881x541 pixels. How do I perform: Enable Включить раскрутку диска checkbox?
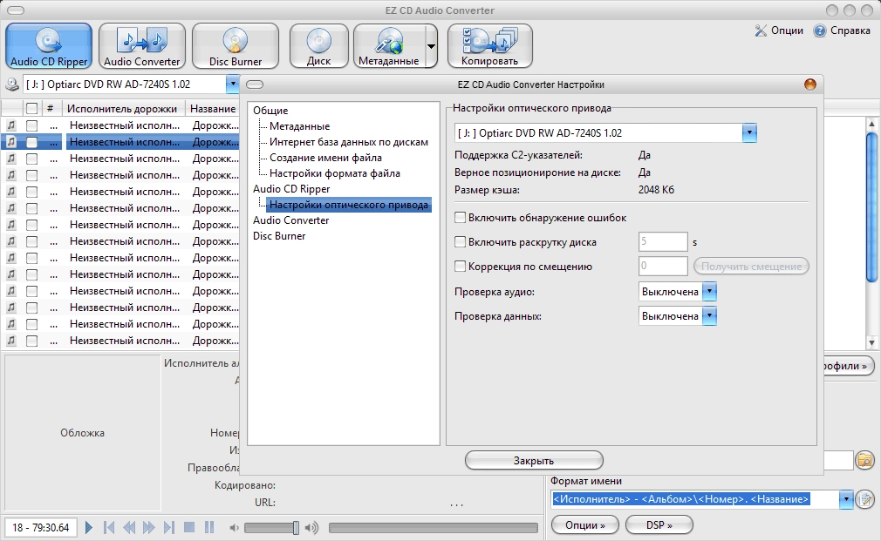coord(461,242)
